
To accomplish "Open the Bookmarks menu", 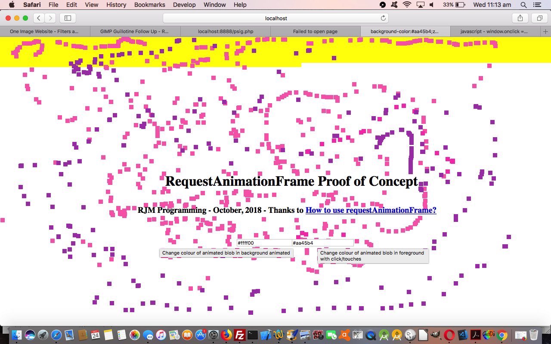I will [x=150, y=5].
